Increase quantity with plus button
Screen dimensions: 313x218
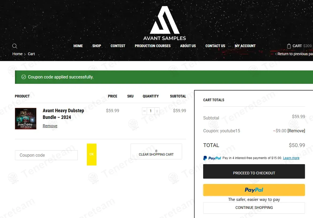(x=157, y=111)
